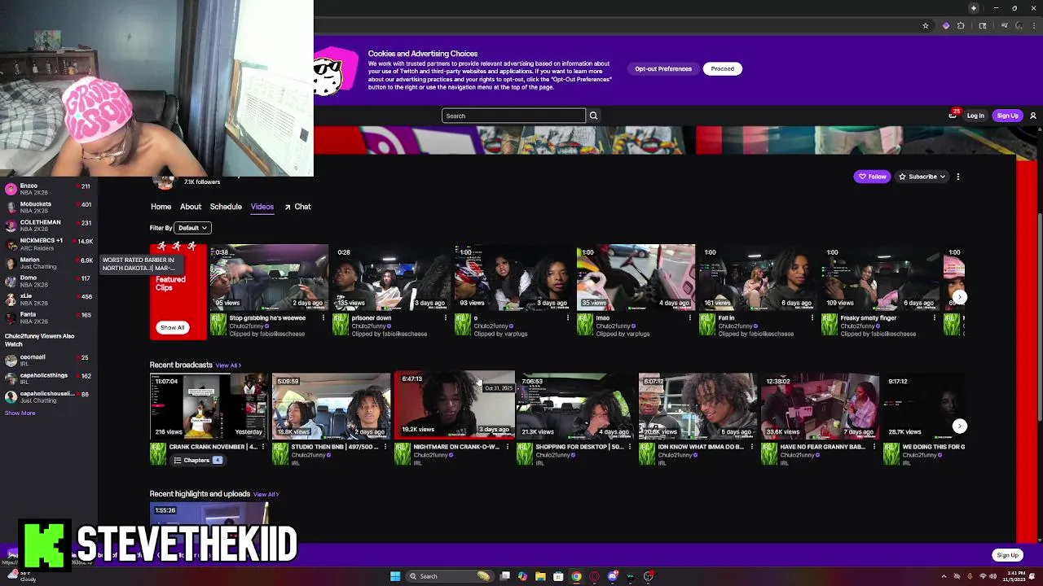
Task: Open options for 'ION KNOW WHAT IMMA DO' broadcast
Action: coord(751,447)
